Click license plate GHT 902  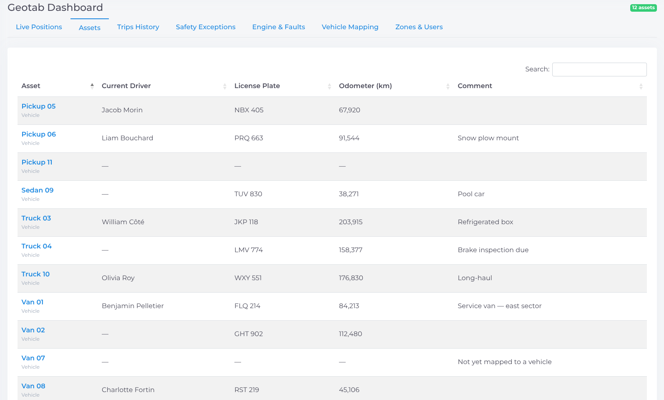249,334
